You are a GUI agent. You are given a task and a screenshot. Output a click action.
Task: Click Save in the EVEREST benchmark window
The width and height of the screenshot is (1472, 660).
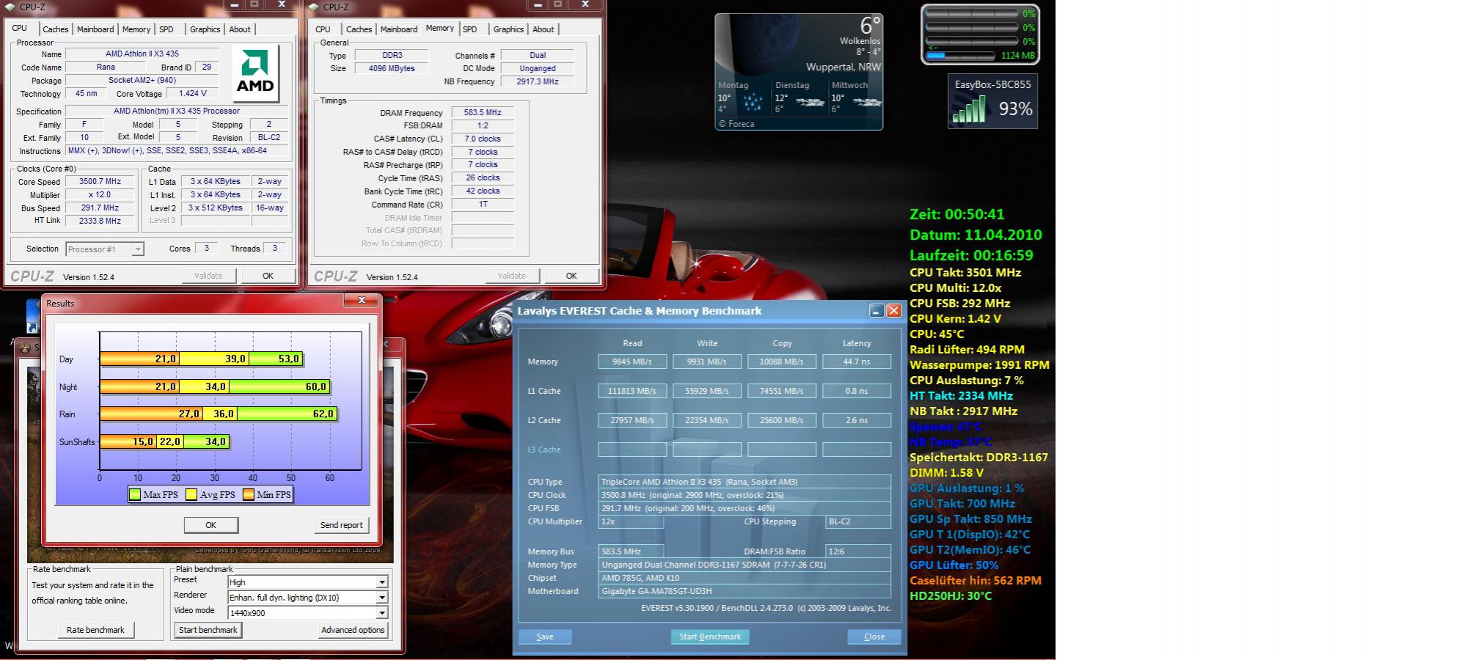pyautogui.click(x=545, y=637)
